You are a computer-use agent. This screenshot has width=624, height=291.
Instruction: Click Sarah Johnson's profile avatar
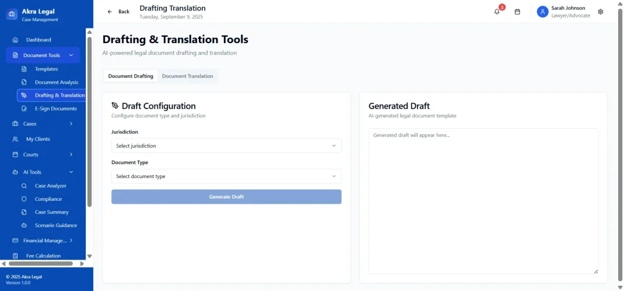coord(542,12)
